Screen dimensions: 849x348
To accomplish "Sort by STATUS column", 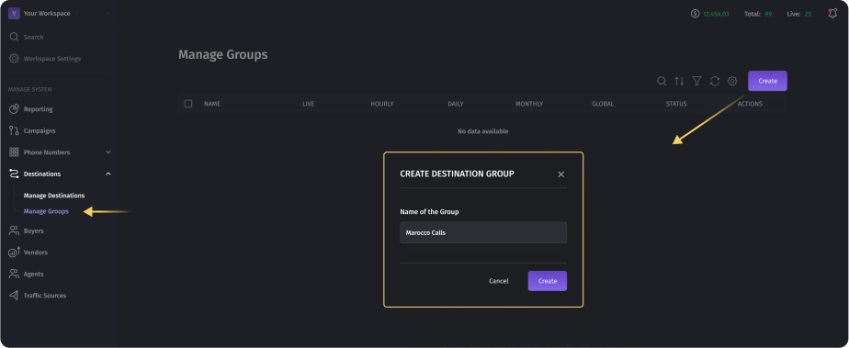I will pyautogui.click(x=676, y=104).
